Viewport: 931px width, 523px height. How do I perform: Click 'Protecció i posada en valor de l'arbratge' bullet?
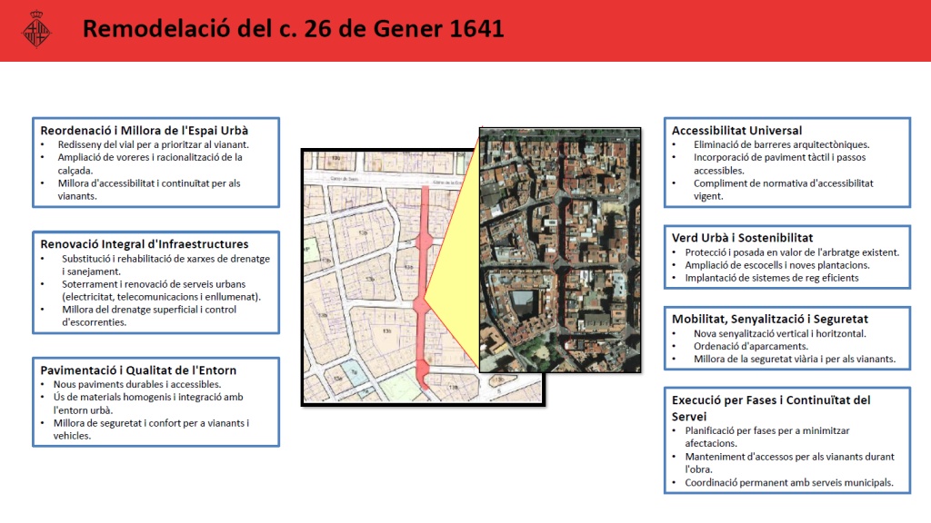click(x=792, y=252)
